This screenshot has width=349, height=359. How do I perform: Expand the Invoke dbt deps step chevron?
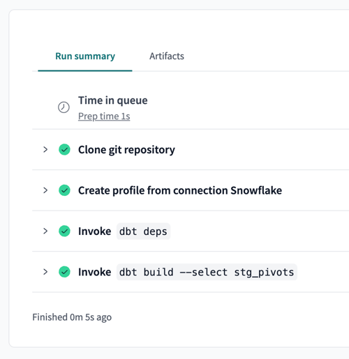click(45, 231)
